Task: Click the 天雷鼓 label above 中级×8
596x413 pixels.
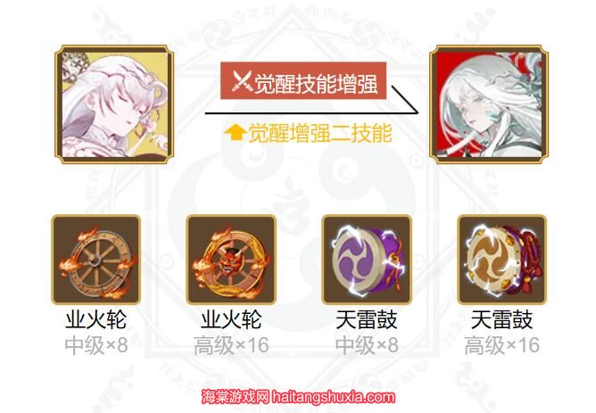Action: (367, 319)
